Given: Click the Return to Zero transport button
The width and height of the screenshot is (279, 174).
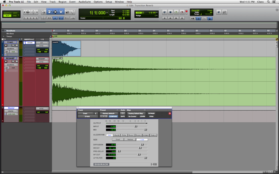Looking at the screenshot, I should point(164,18).
